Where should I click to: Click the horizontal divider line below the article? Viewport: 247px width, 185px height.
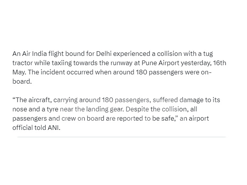122,137
